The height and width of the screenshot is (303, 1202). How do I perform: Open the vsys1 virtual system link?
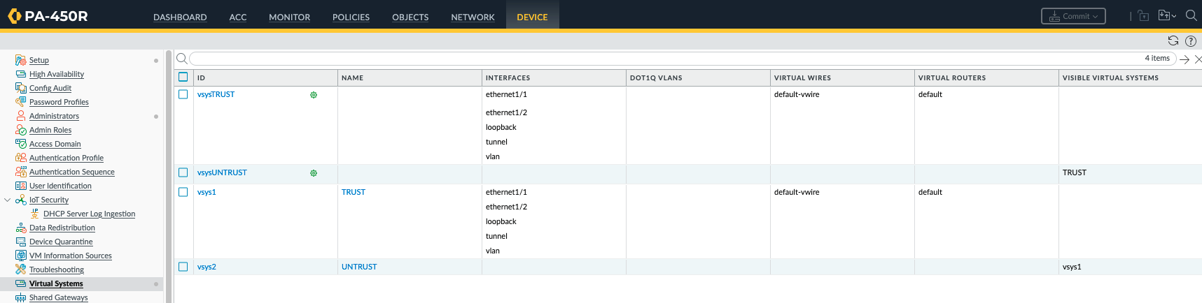(207, 192)
